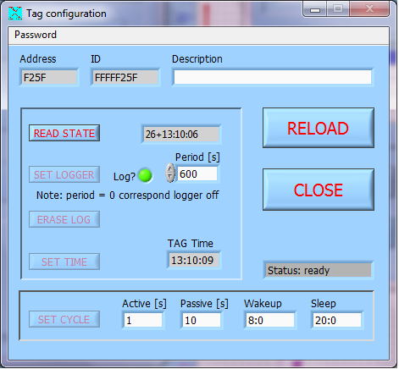Decrement the Period value with down arrow
Screen dimensions: 399x369
click(x=170, y=178)
